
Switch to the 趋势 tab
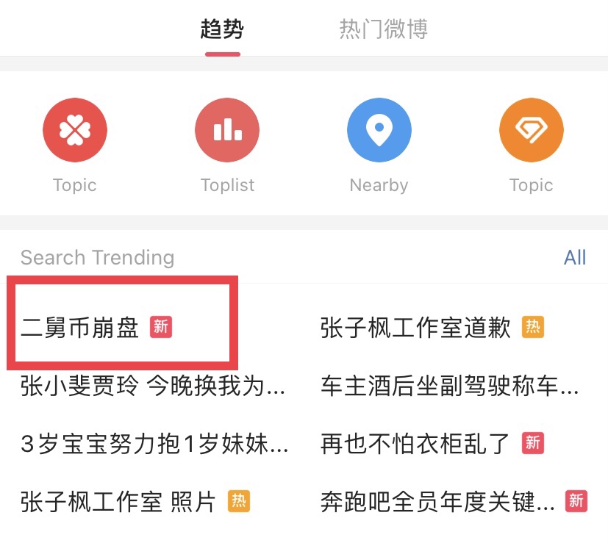click(222, 29)
